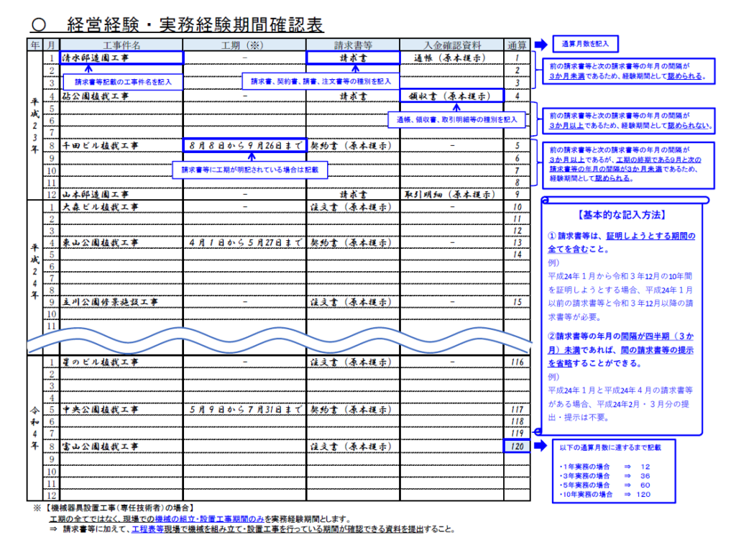Select the underlined phrase 間の請求書等の提示
736x545 pixels.
(x=657, y=350)
